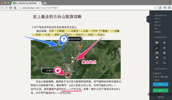
Task: Click the 东庄村 label on map
Action: click(66, 62)
